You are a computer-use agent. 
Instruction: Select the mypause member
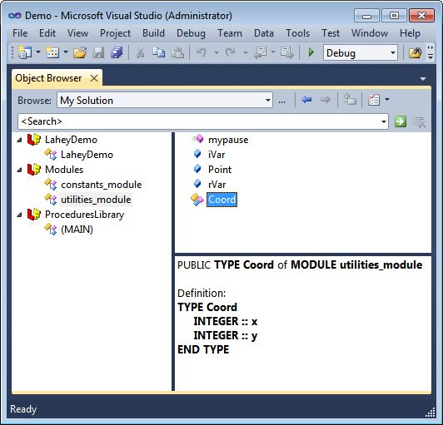pyautogui.click(x=228, y=140)
